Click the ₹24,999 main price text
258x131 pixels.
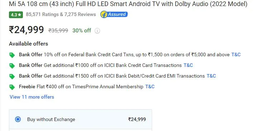(x=26, y=30)
